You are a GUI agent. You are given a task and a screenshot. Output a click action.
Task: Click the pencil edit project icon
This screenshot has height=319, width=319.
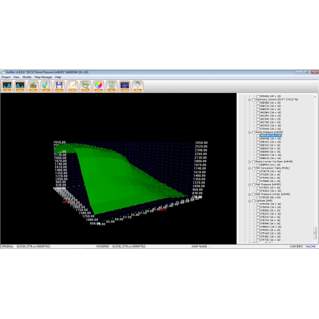click(72, 86)
